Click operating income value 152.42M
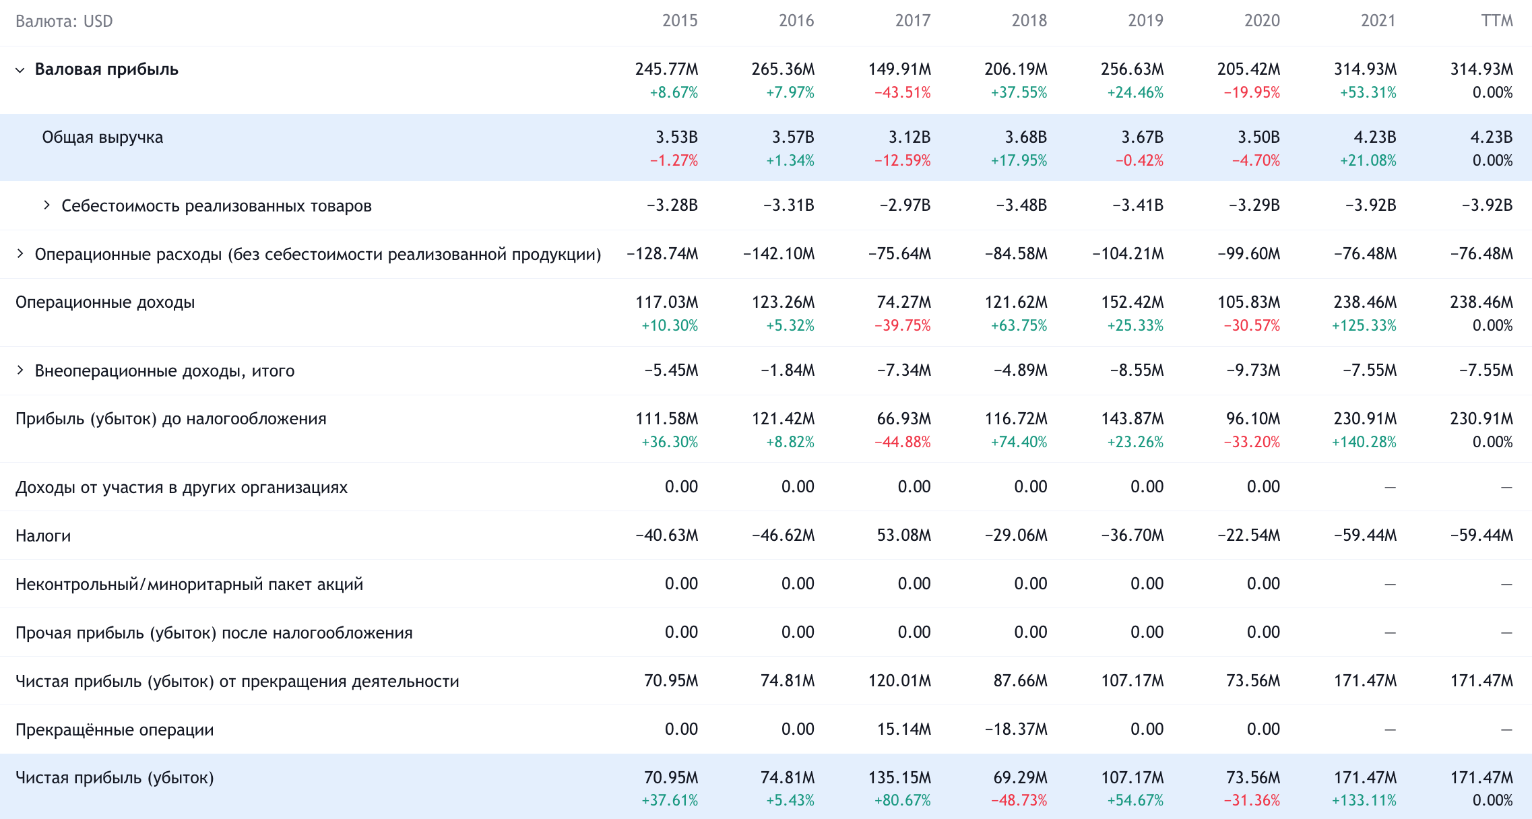 tap(1132, 302)
